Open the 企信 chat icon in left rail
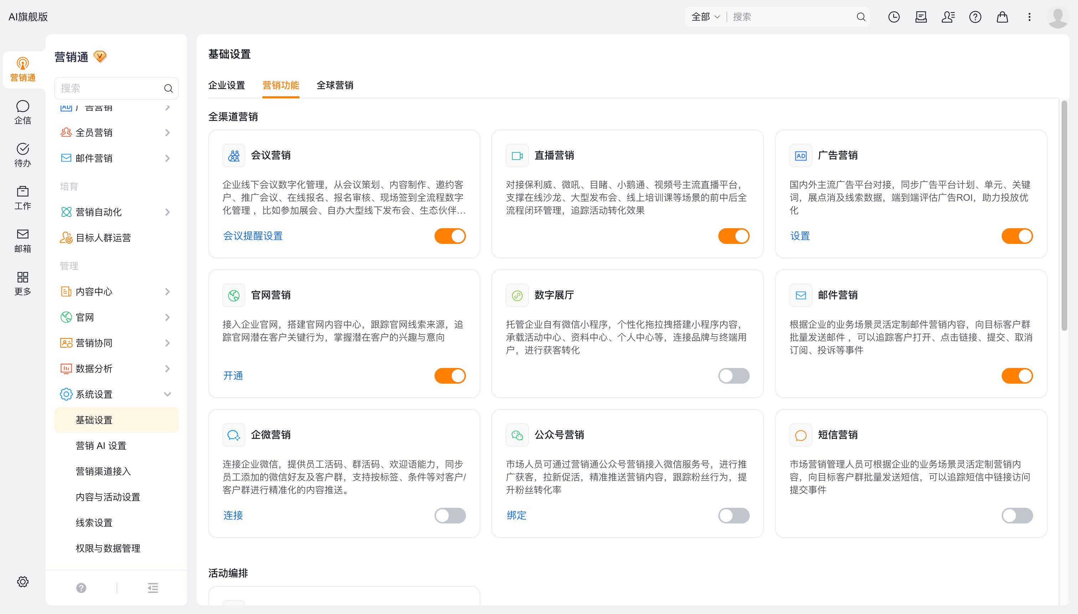The width and height of the screenshot is (1078, 614). 23,112
